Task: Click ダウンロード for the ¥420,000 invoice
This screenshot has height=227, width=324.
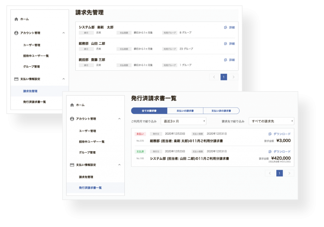Action: tap(282, 152)
